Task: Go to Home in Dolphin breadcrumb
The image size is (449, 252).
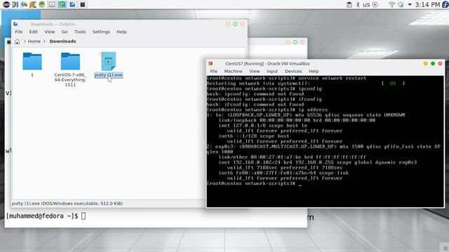Action: (x=34, y=41)
